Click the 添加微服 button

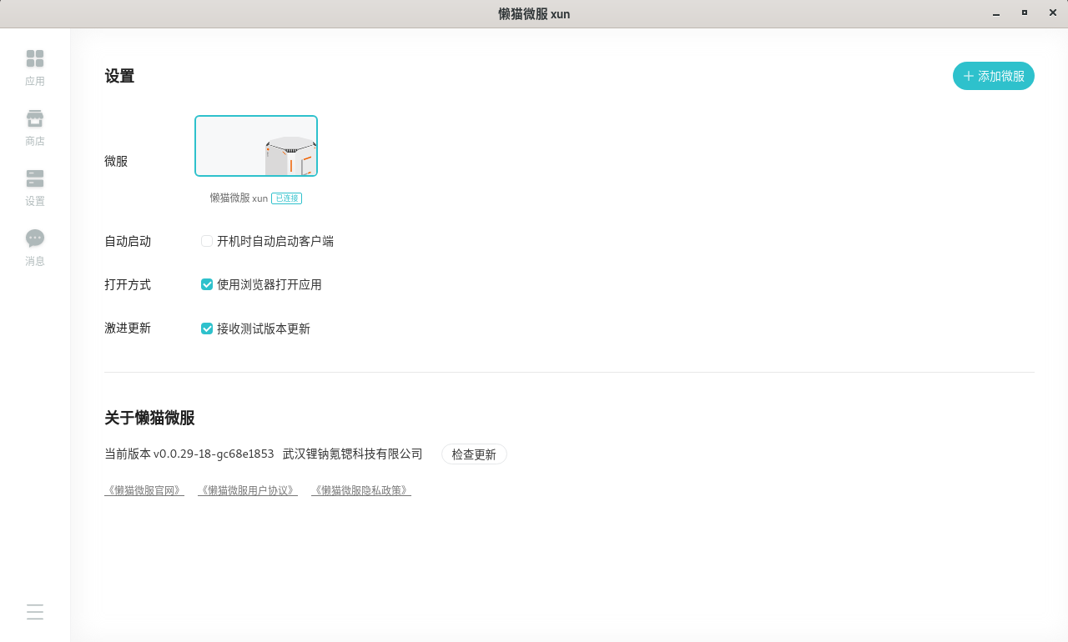(994, 76)
